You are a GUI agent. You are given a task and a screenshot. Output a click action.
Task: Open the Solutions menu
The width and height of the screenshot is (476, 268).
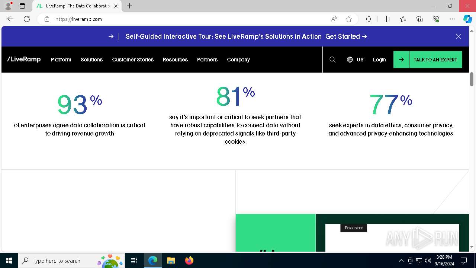tap(91, 60)
